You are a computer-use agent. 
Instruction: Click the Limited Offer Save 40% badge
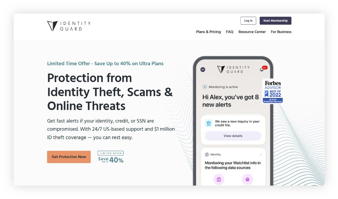tap(111, 157)
